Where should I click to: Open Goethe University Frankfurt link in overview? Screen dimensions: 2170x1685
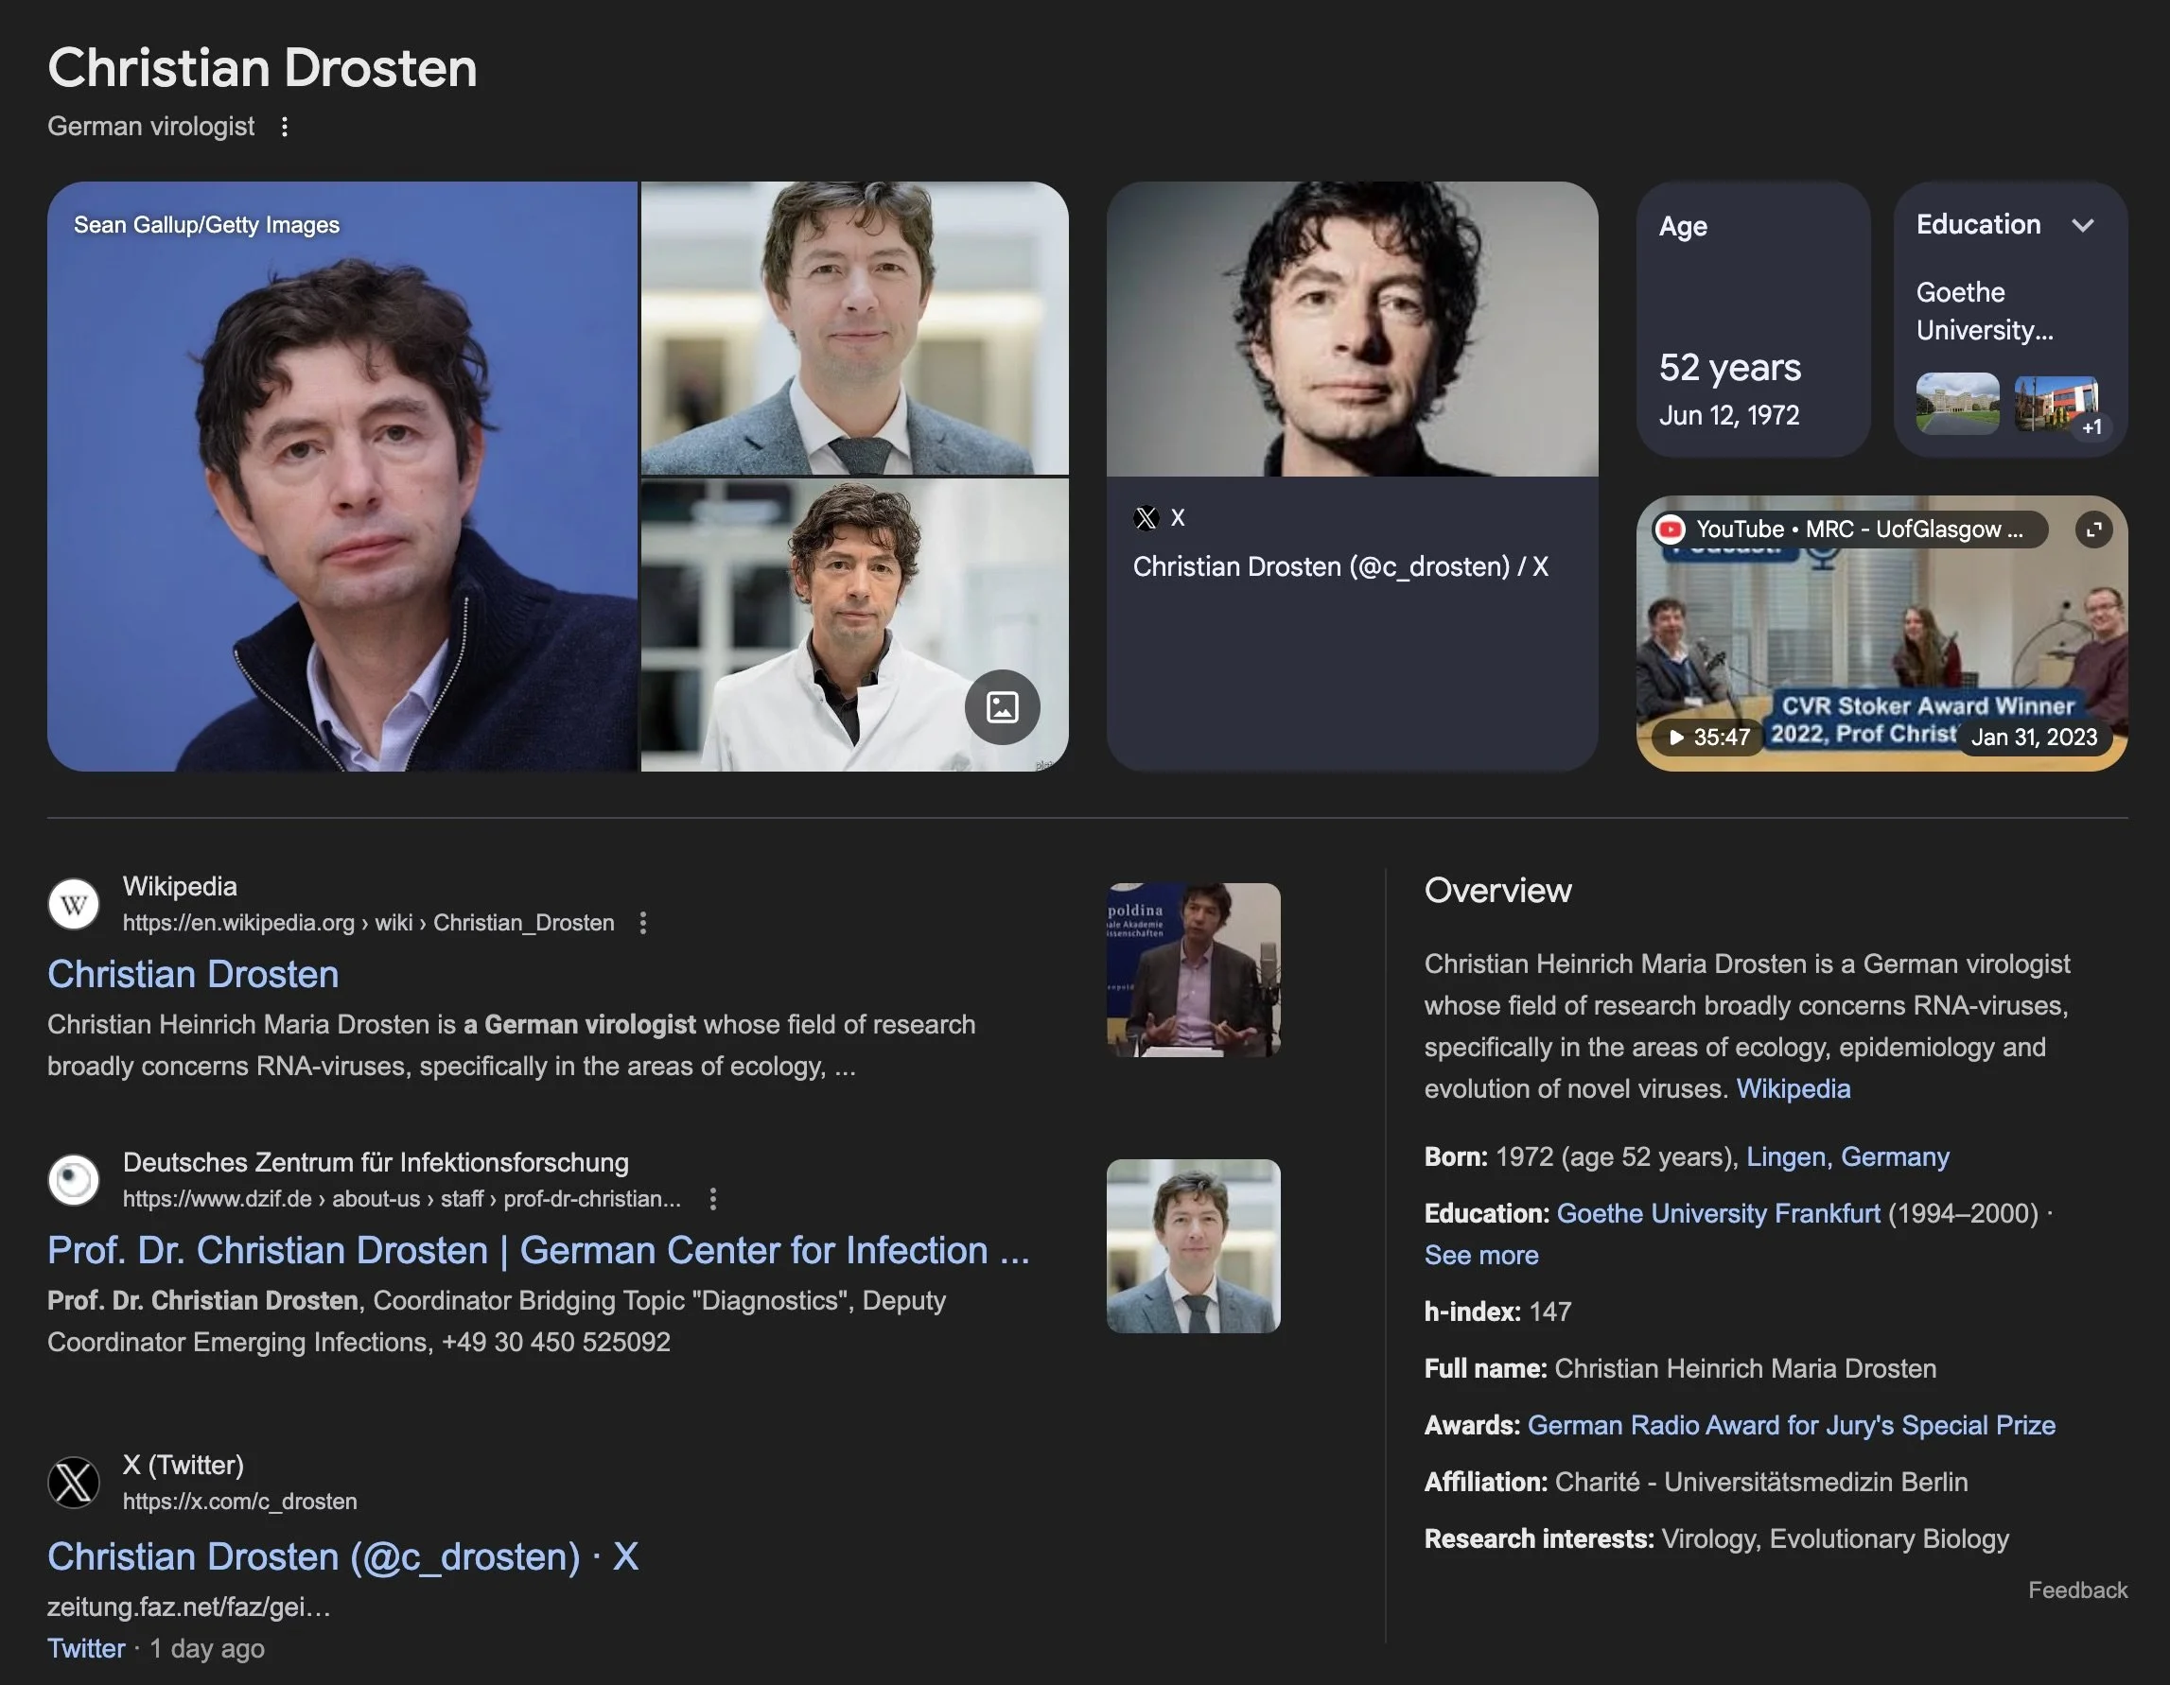1718,1213
